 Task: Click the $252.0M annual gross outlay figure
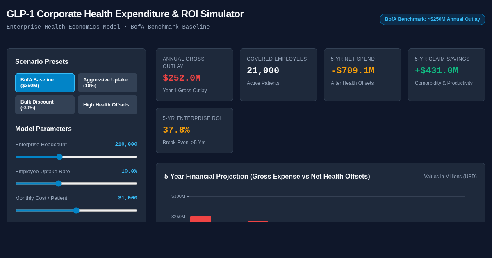182,78
